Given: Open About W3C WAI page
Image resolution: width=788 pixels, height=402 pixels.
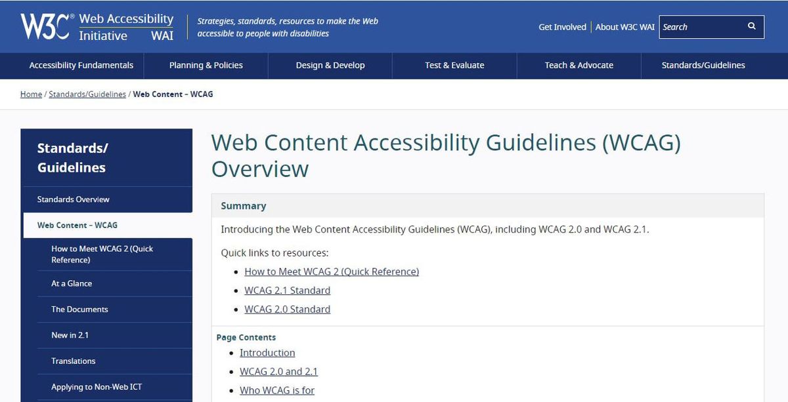Looking at the screenshot, I should [x=625, y=27].
